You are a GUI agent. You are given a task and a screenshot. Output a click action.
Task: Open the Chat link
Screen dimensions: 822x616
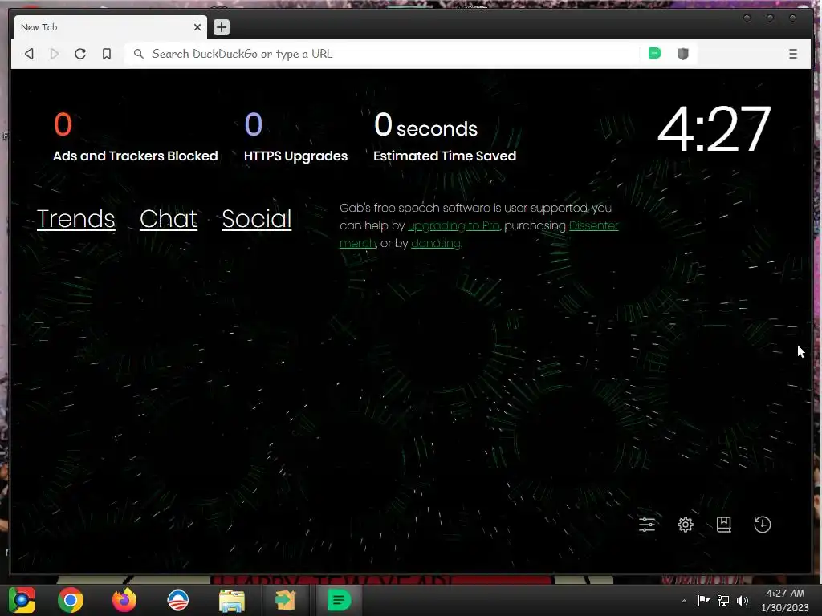point(169,218)
